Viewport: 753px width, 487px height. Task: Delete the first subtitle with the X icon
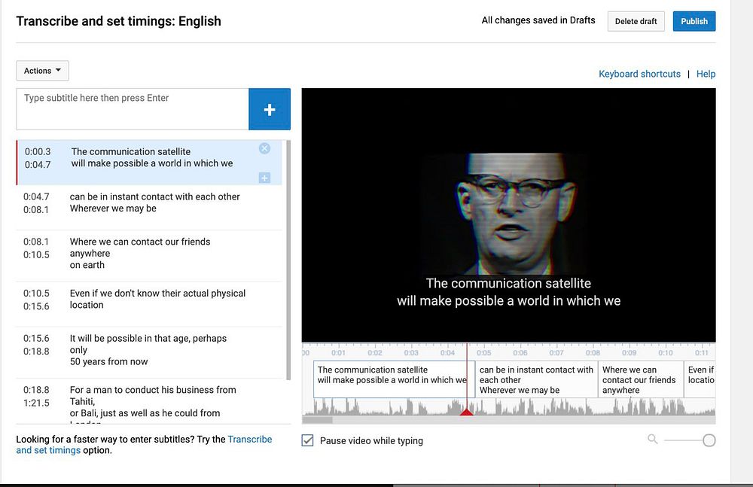pyautogui.click(x=264, y=148)
